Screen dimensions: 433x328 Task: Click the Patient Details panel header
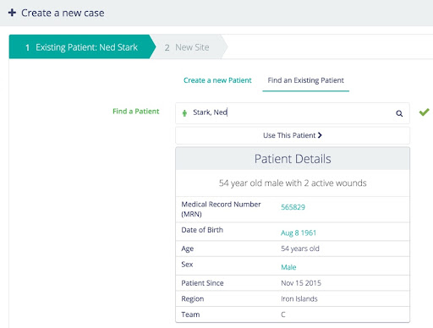(293, 158)
